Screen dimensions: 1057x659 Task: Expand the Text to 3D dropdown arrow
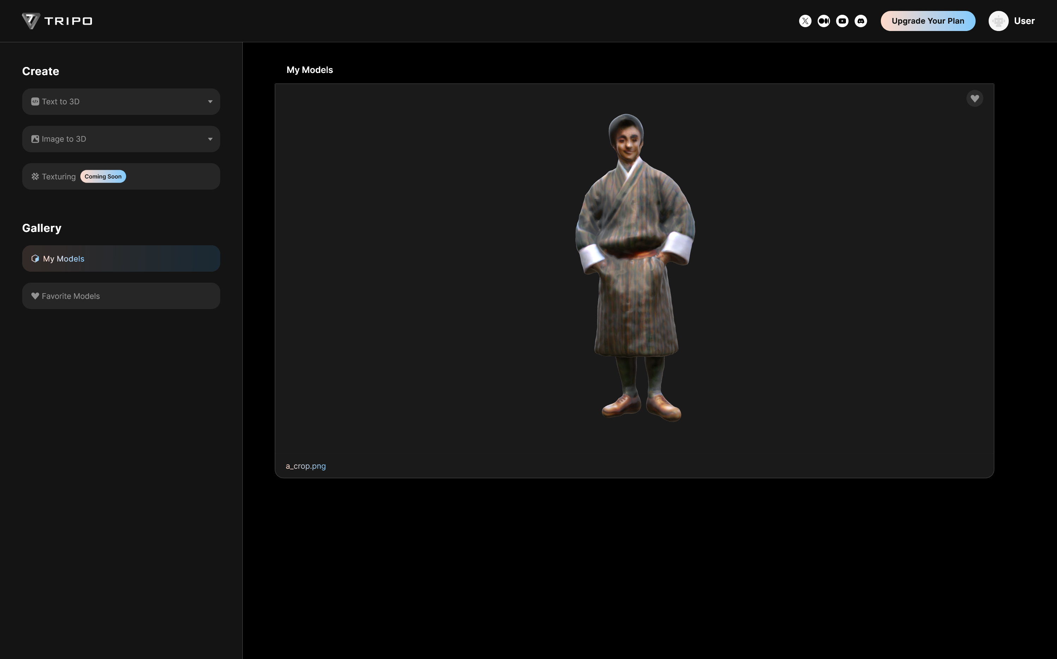coord(210,101)
